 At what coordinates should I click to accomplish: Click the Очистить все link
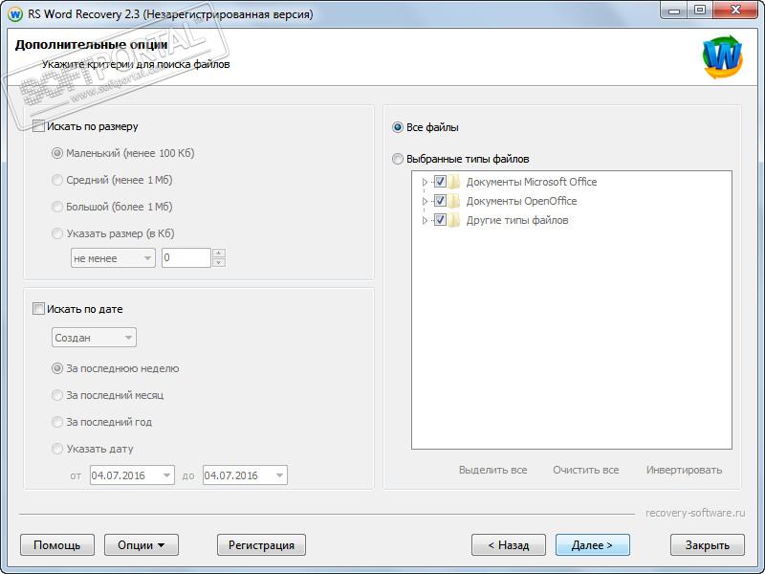pyautogui.click(x=586, y=470)
